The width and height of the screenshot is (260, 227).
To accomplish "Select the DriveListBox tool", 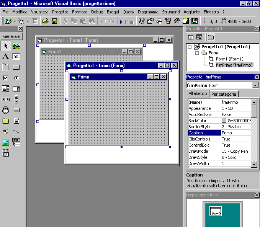I will (16, 110).
